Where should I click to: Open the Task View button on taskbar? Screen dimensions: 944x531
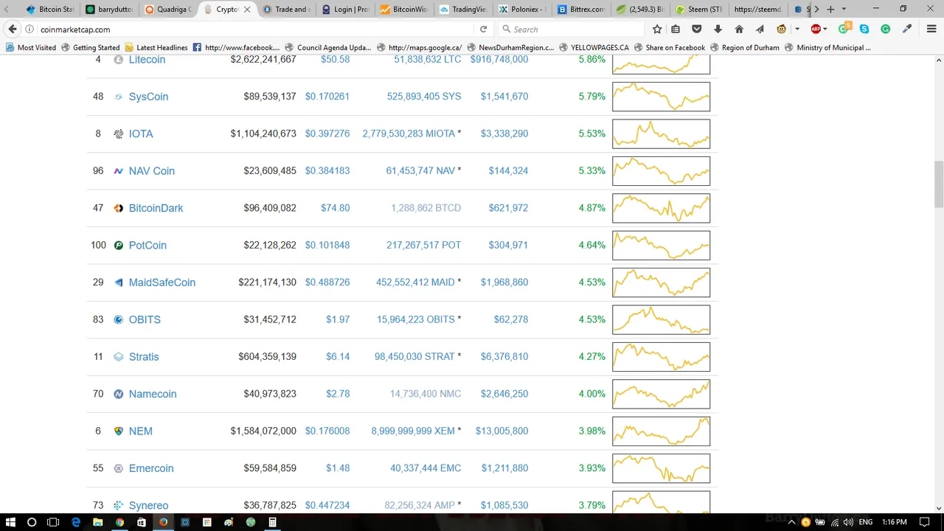[x=53, y=522]
